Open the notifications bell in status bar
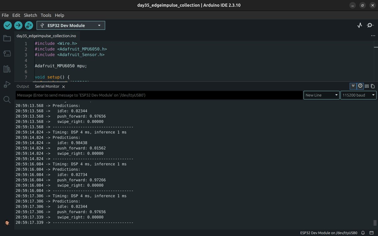 364,233
